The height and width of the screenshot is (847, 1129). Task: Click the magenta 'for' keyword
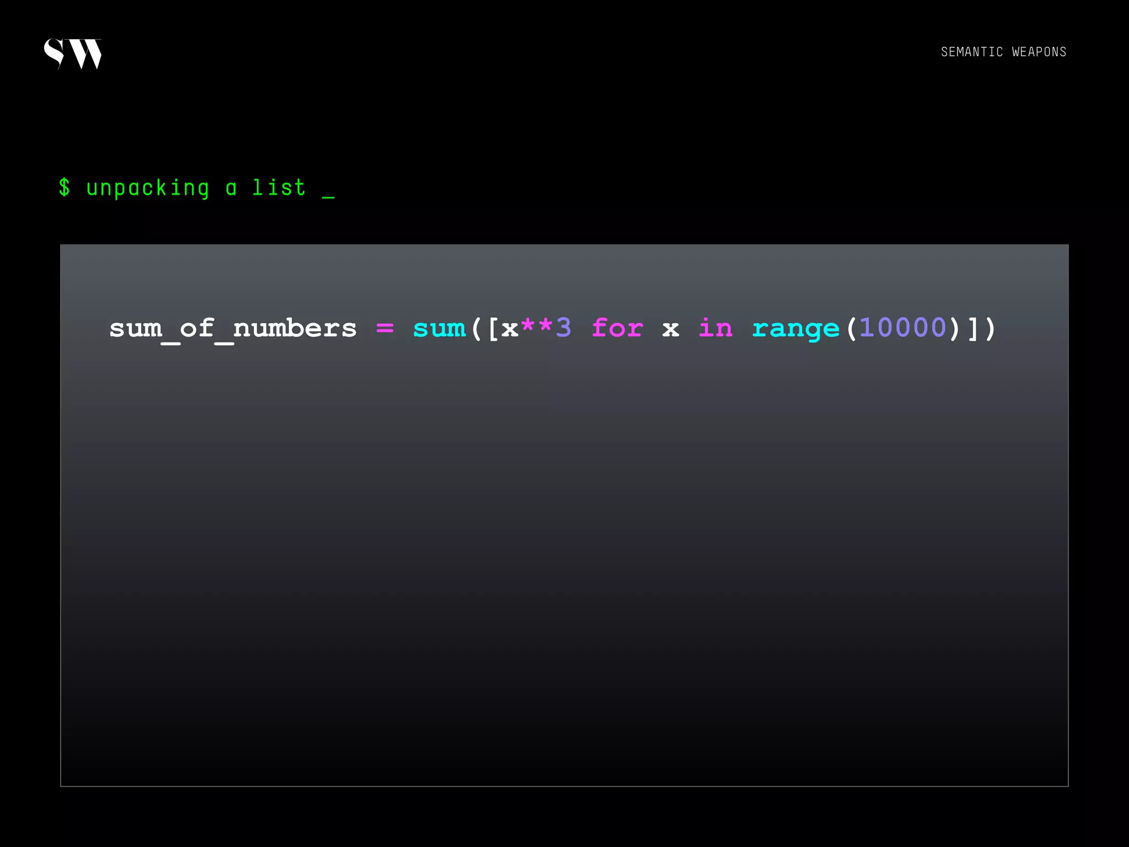tap(617, 328)
